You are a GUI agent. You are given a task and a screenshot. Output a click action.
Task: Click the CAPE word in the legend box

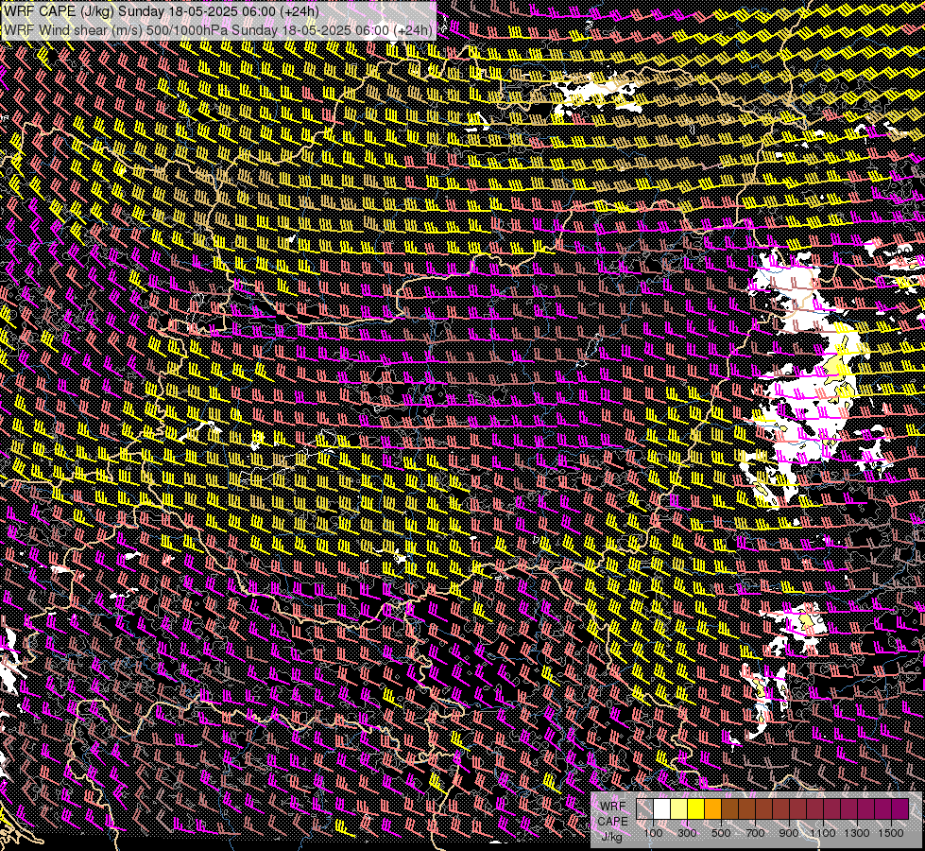tap(613, 822)
